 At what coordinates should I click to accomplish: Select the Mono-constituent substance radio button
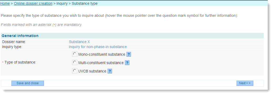pyautogui.click(x=75, y=54)
